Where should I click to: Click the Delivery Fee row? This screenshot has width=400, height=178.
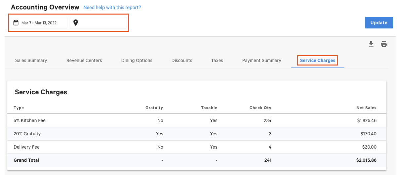tap(26, 147)
